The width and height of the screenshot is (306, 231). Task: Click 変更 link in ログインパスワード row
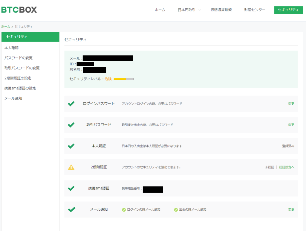[x=291, y=104]
